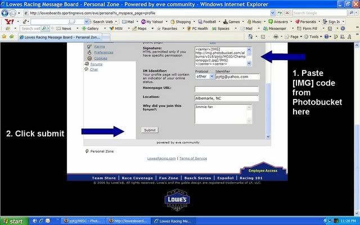Open the Messenger toolbar button
The image size is (360, 225).
coord(274,29)
